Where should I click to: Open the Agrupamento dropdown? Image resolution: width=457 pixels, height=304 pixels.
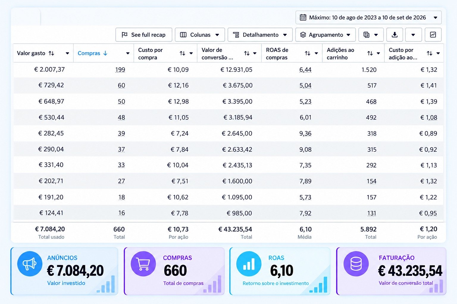pos(325,35)
